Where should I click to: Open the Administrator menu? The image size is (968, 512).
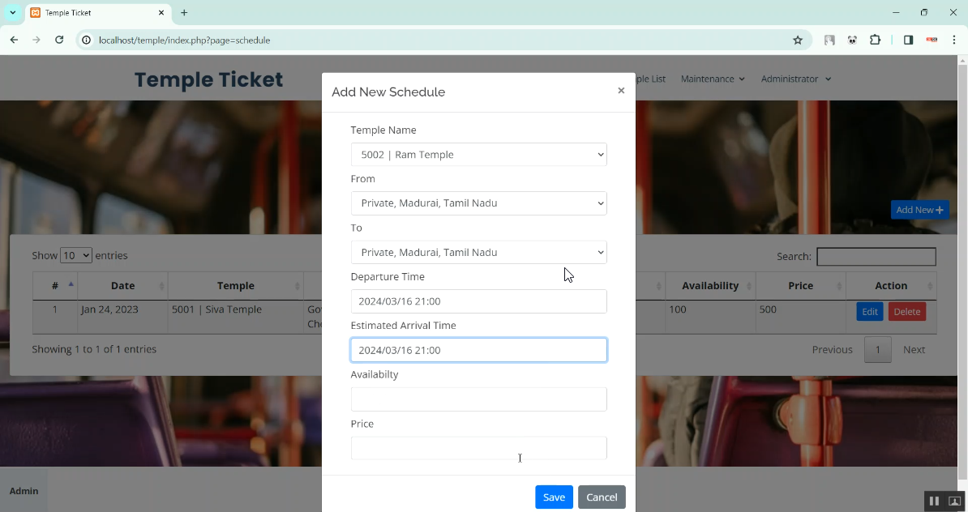point(795,79)
